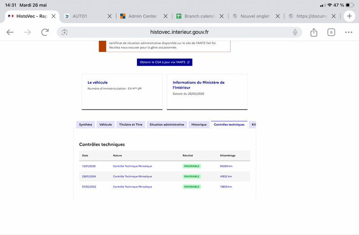Tap the camera search icon in address bar
This screenshot has width=359, height=235.
[65, 32]
